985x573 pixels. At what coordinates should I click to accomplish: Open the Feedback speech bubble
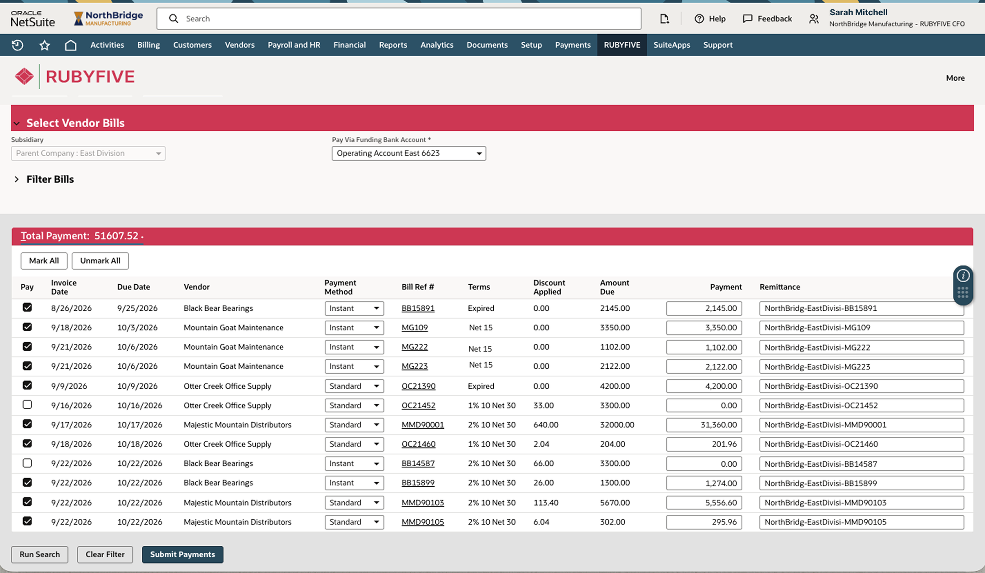(747, 19)
